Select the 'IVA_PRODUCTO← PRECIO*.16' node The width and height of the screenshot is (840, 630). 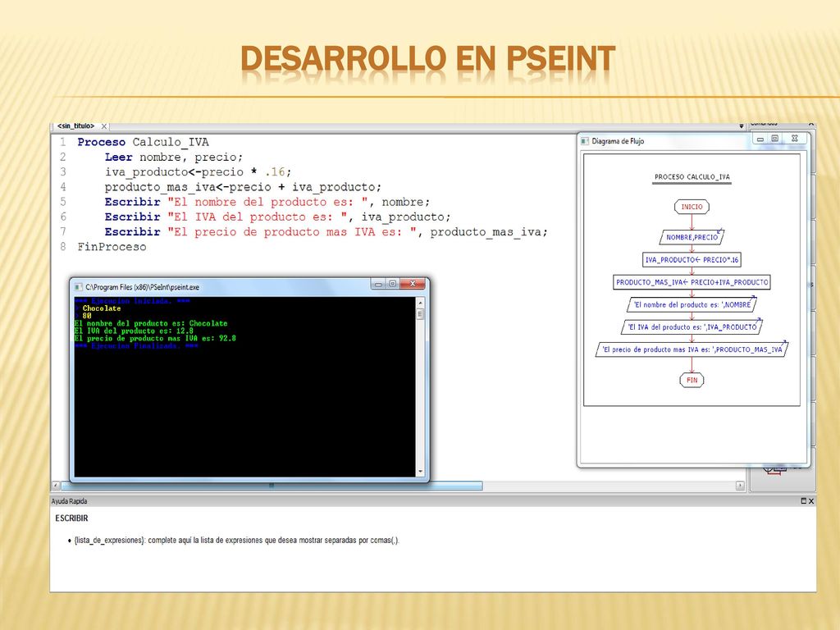692,260
